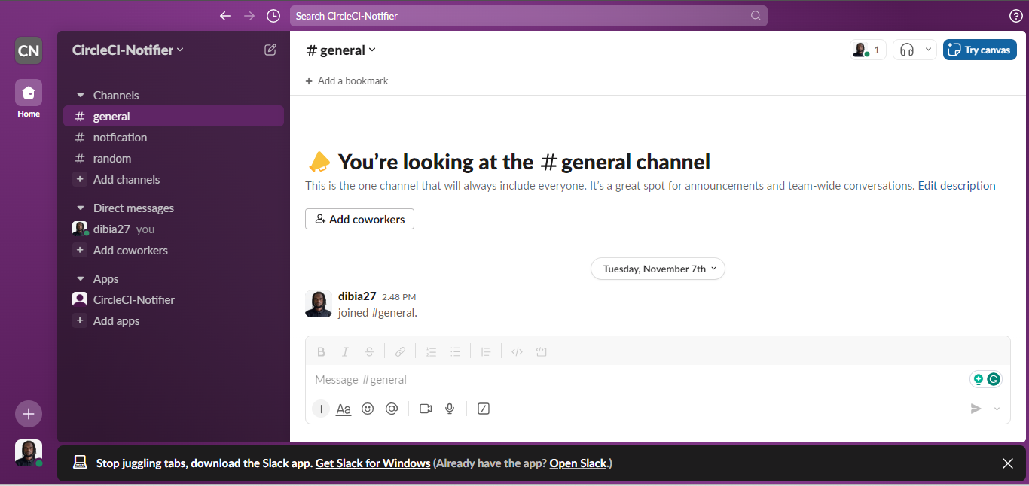Record an audio clip with microphone icon
The image size is (1029, 486).
[x=450, y=409]
